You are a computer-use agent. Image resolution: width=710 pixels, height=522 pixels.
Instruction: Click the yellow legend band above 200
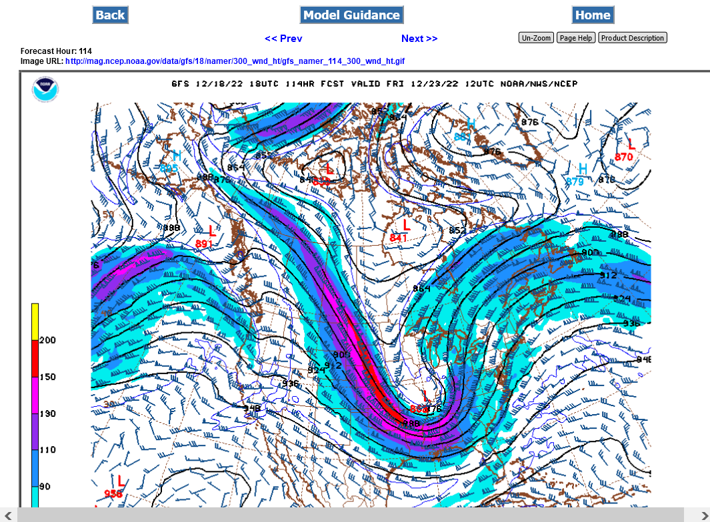click(35, 322)
